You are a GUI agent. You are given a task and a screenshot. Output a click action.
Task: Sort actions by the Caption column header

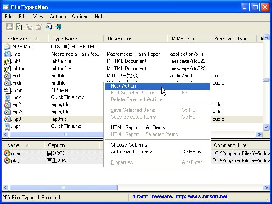pos(72,145)
